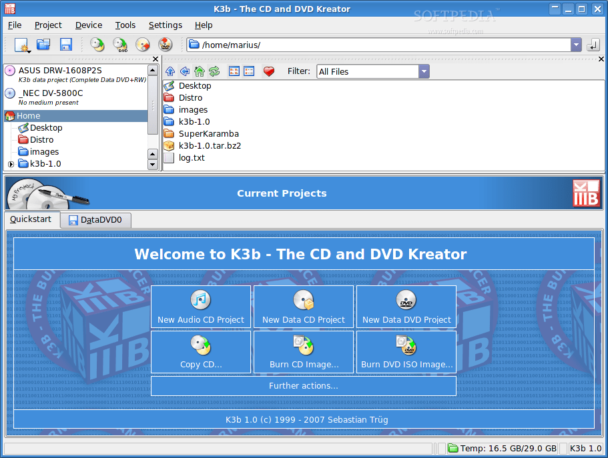Select Desktop in the folder tree
The image size is (608, 458).
coord(40,128)
